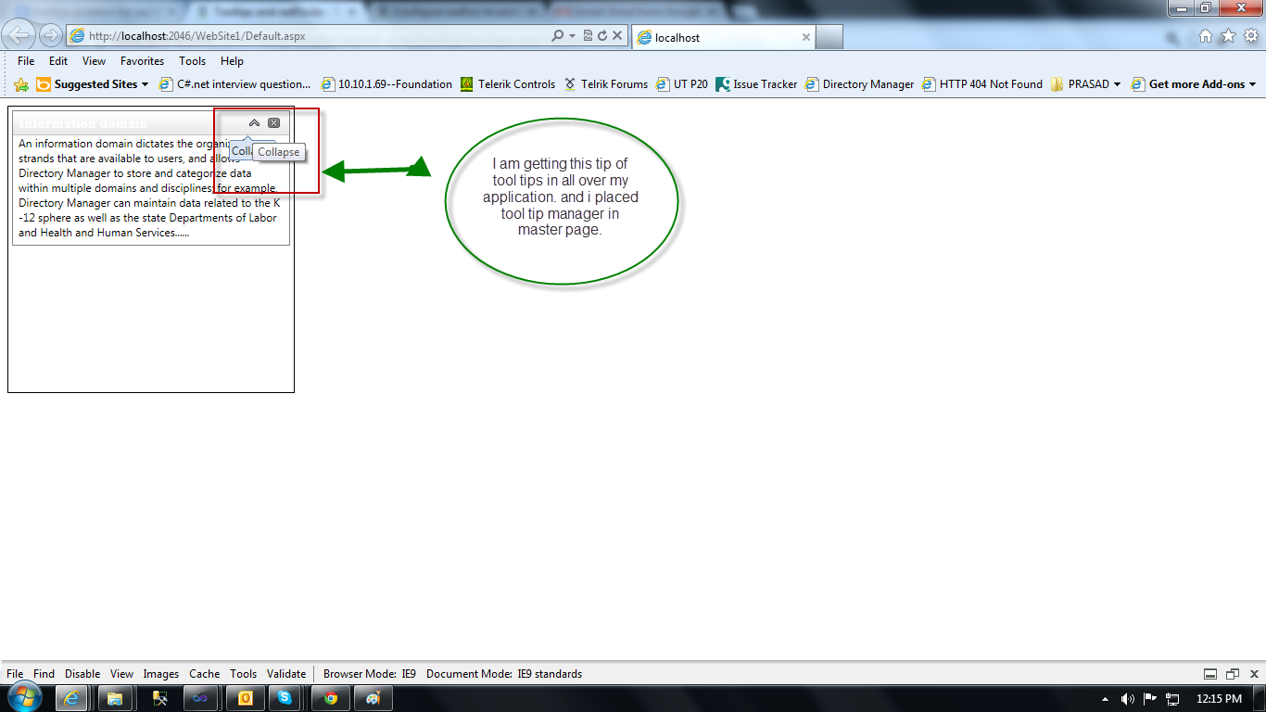This screenshot has width=1266, height=712.
Task: Close the localhost tab
Action: pos(806,37)
